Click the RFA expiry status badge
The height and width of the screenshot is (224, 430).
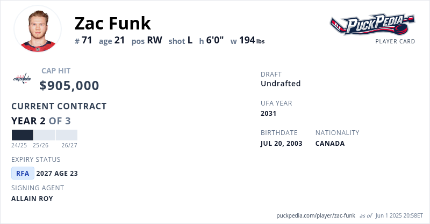point(23,173)
